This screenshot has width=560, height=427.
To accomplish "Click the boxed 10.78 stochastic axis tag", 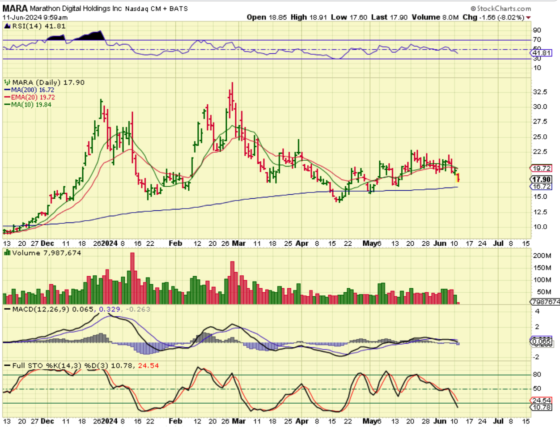I will (542, 407).
